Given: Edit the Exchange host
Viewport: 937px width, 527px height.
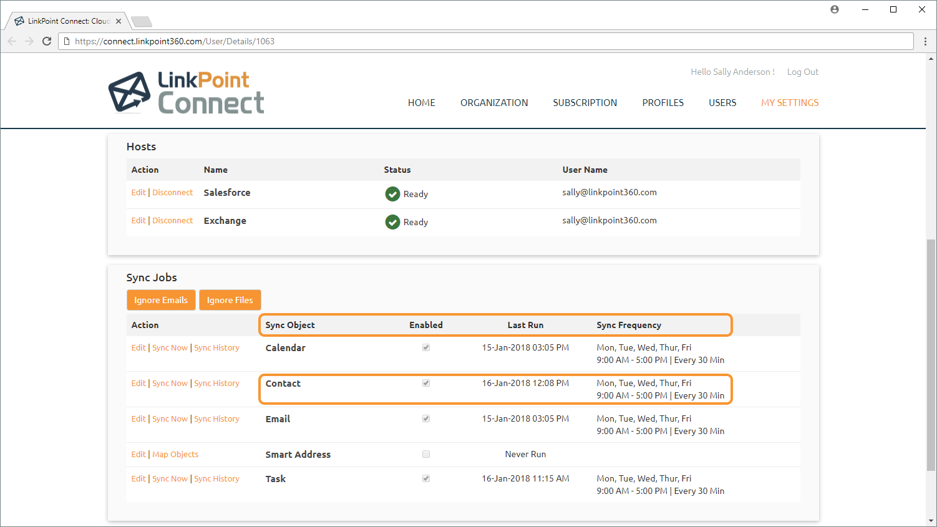Looking at the screenshot, I should [x=138, y=221].
